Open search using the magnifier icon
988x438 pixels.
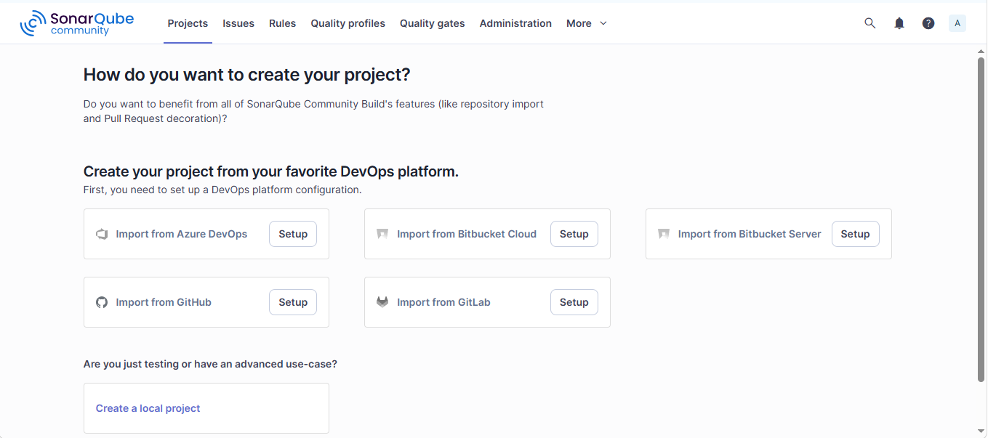coord(869,23)
